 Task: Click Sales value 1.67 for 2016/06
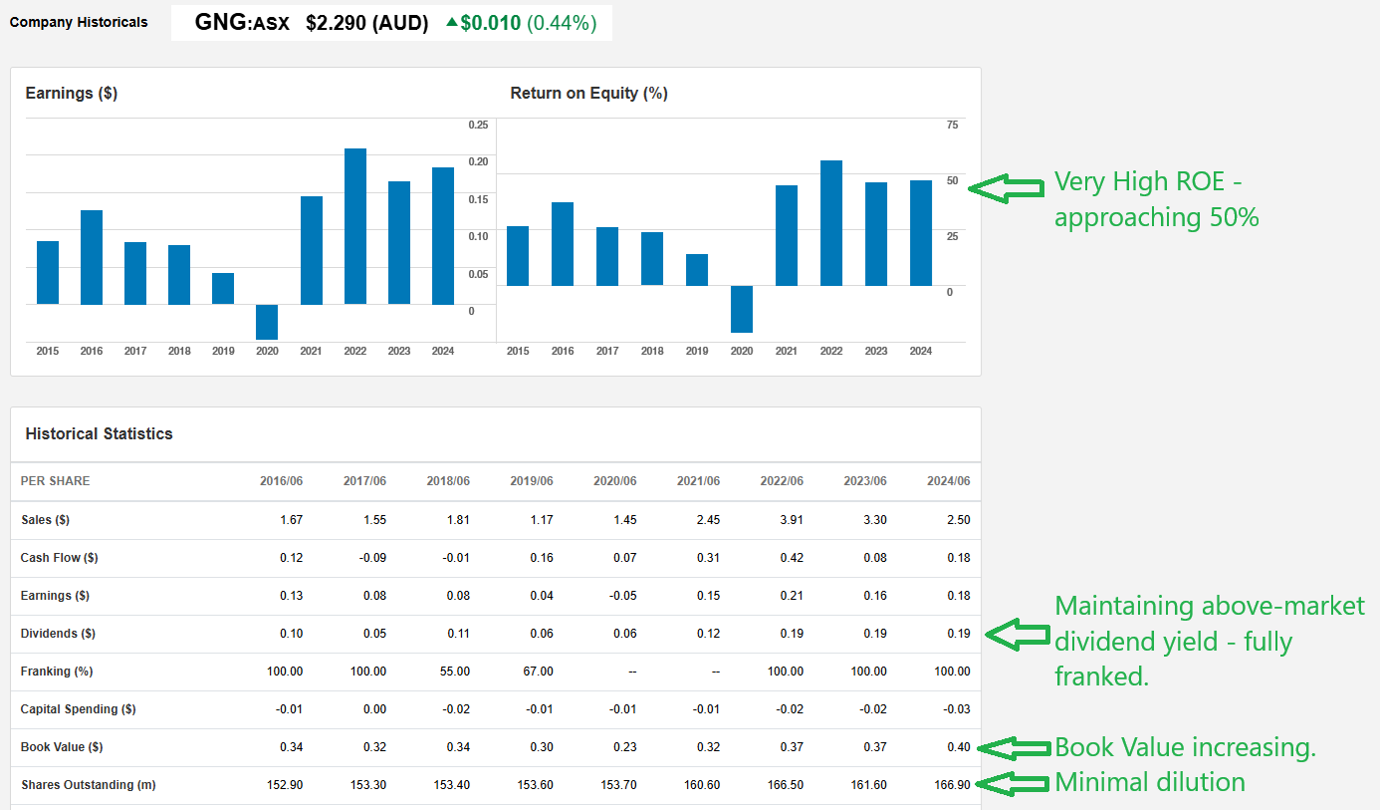coord(292,520)
